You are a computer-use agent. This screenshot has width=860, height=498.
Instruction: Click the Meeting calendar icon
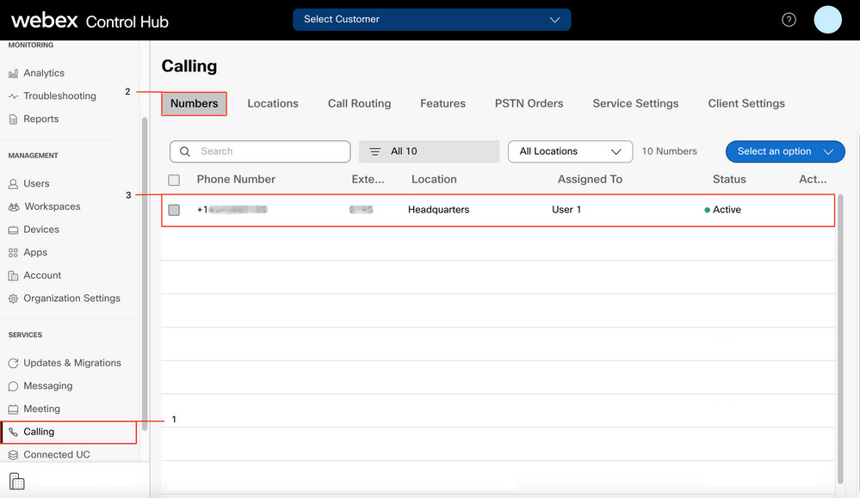pos(13,409)
